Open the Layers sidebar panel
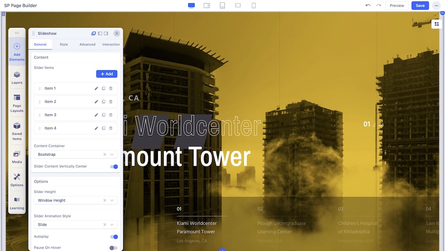 17,78
